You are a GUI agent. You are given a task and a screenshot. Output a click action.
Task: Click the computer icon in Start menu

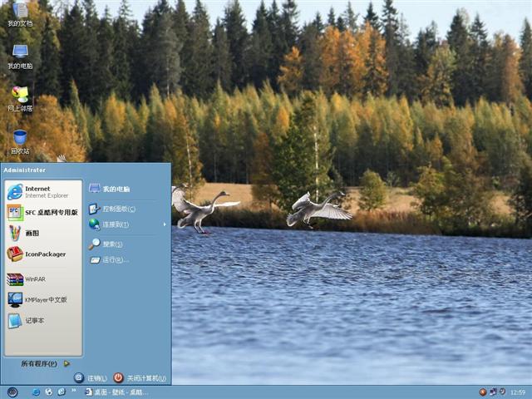[x=94, y=189]
